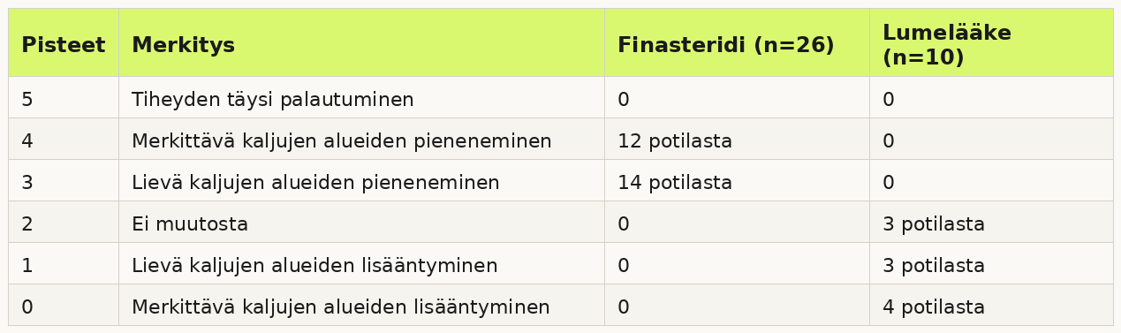Screen dimensions: 1121x333
Task: Click the Tiheyden täysi palautuminen cell
Action: click(x=361, y=97)
